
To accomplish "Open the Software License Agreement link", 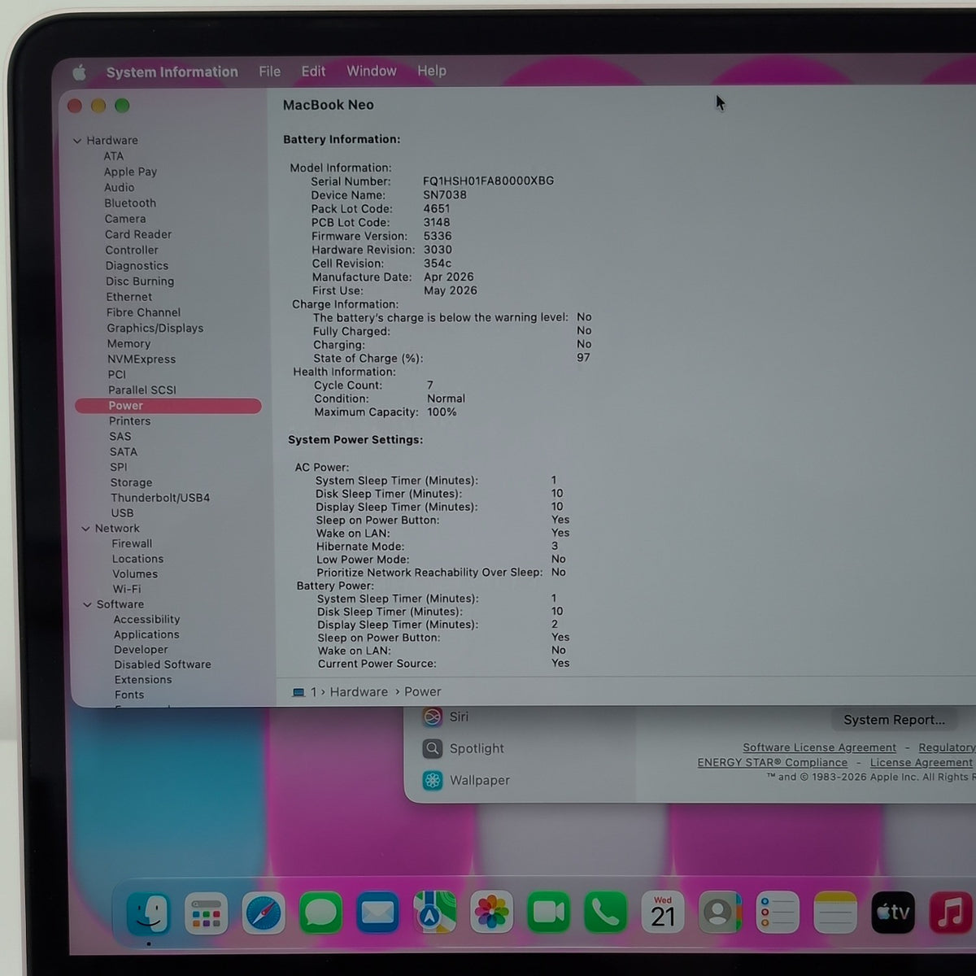I will click(819, 747).
